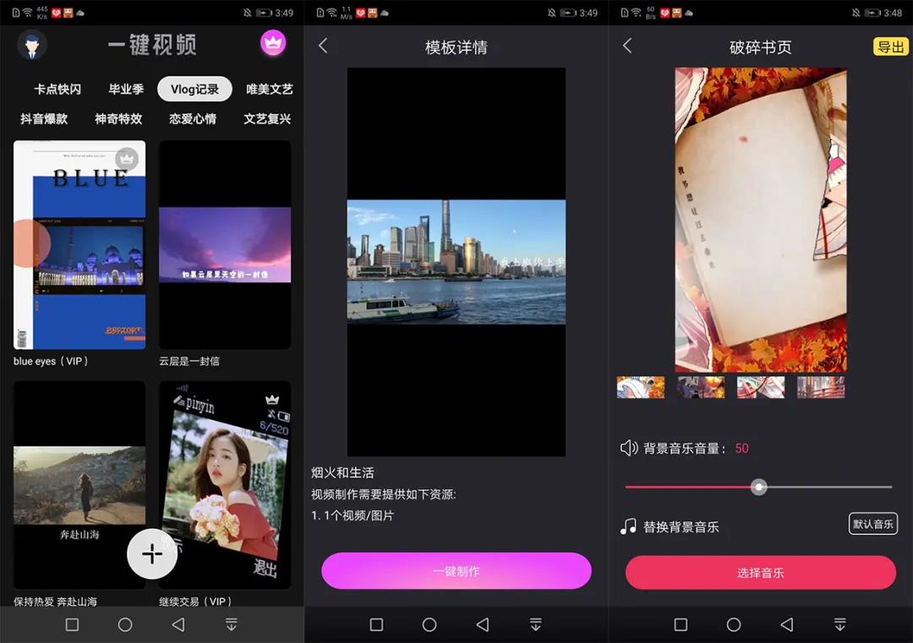Tap the user avatar icon top left

pyautogui.click(x=31, y=45)
